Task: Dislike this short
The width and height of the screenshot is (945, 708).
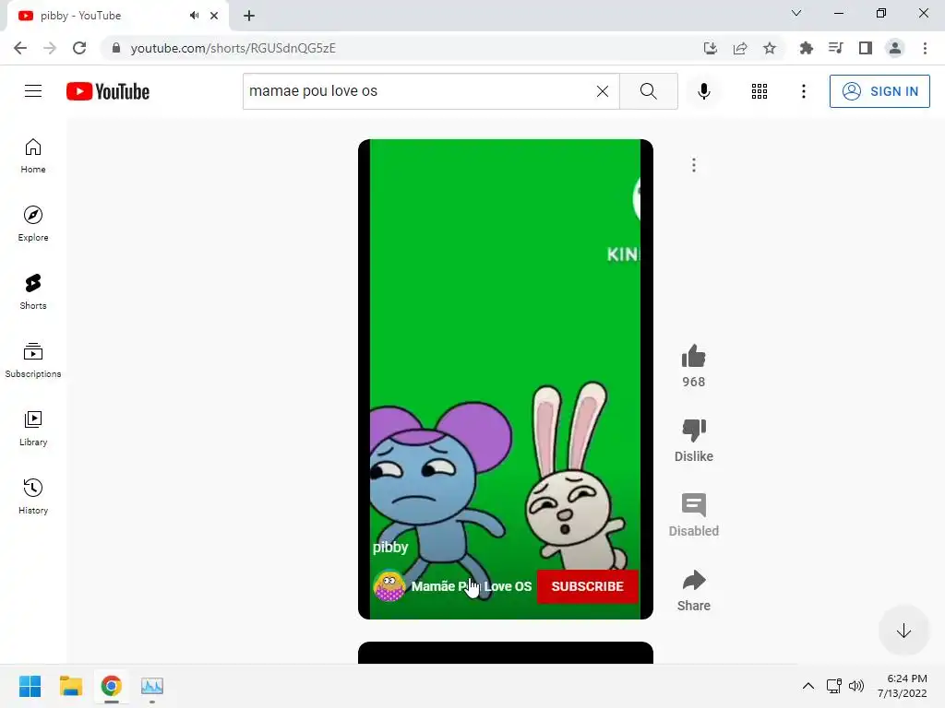Action: tap(694, 431)
